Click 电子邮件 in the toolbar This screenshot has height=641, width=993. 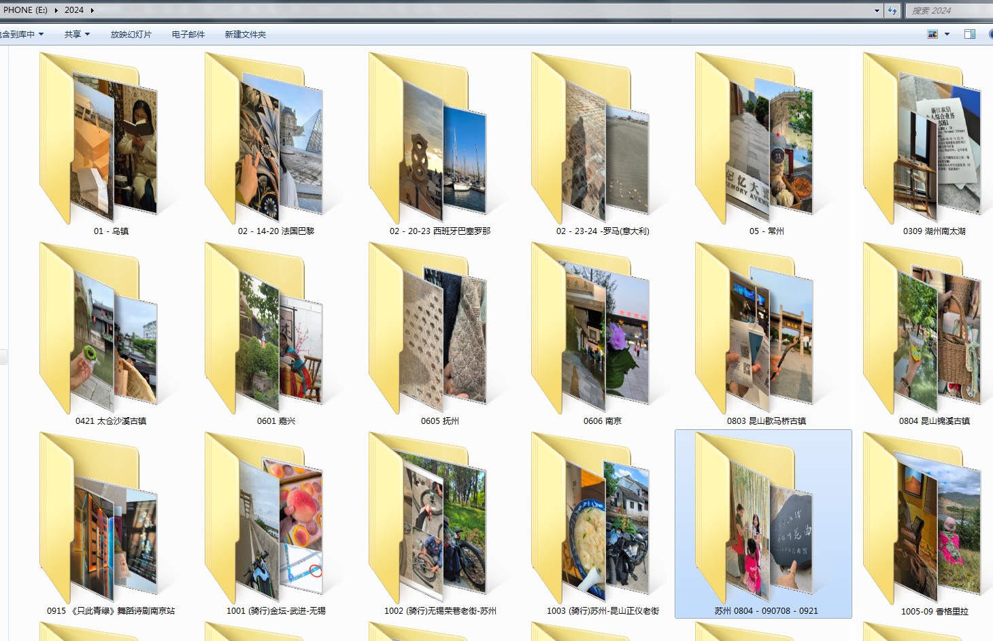pos(188,34)
